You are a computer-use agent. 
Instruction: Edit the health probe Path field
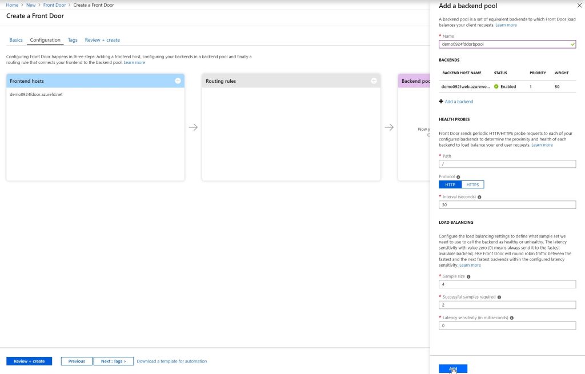(507, 164)
